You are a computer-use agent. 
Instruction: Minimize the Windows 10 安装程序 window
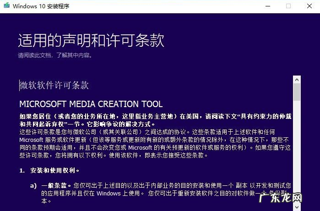[268, 6]
